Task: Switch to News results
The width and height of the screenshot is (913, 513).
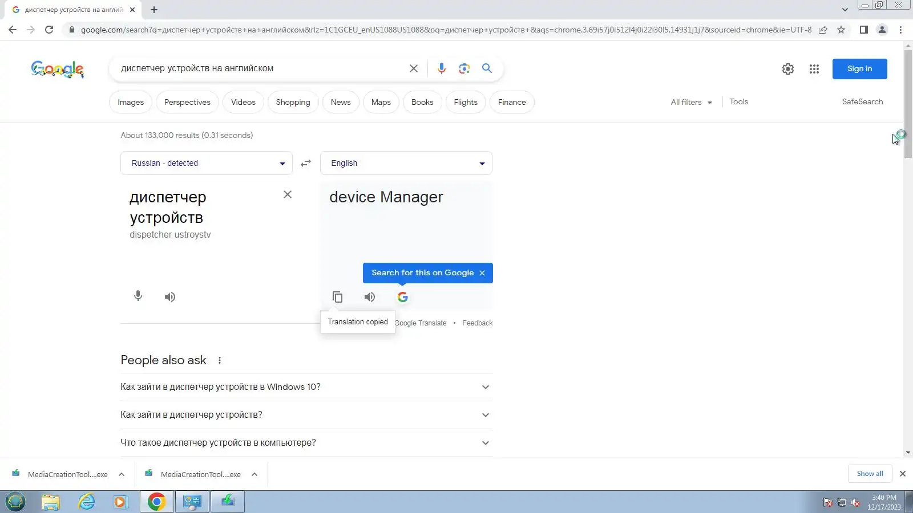Action: point(341,102)
